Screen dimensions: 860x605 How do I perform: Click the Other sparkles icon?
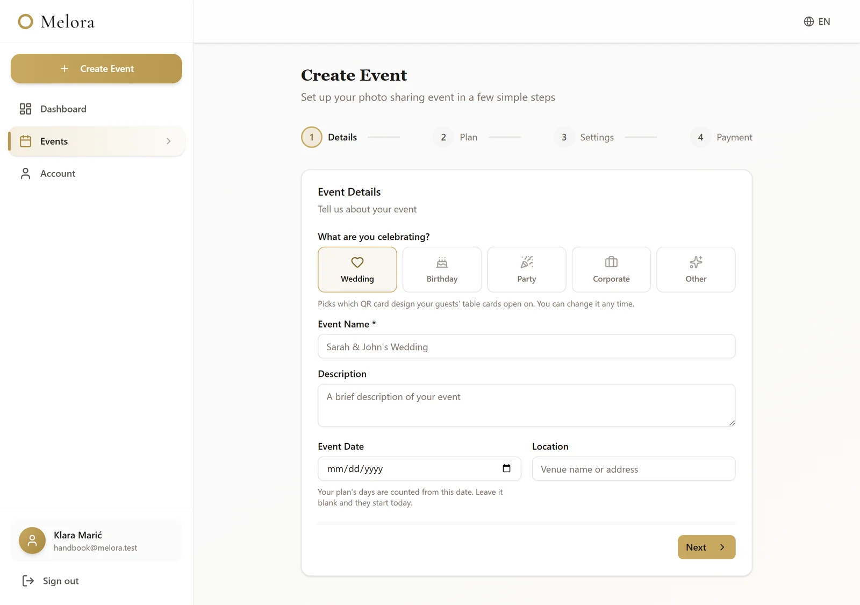(x=696, y=262)
